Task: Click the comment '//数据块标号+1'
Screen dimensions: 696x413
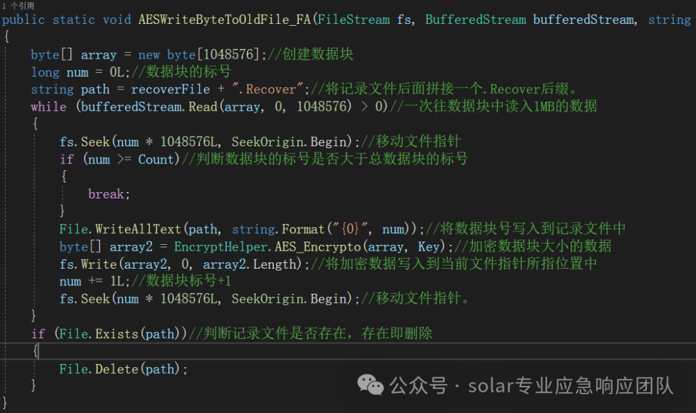Action: tap(181, 282)
